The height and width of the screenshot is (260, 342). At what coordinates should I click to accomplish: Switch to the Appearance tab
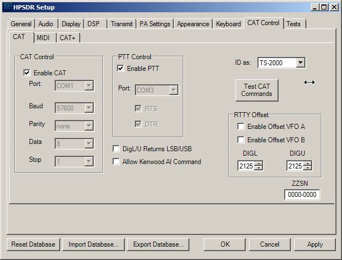(x=193, y=23)
